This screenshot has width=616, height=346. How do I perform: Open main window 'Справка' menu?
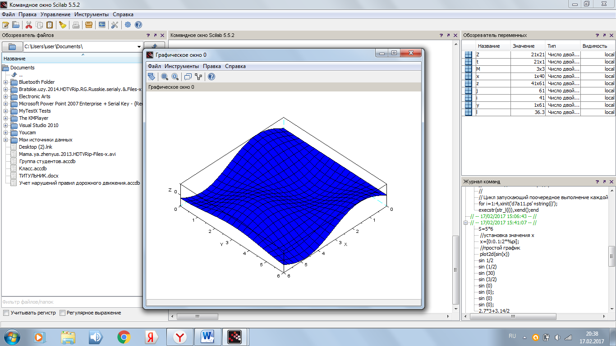pyautogui.click(x=123, y=14)
